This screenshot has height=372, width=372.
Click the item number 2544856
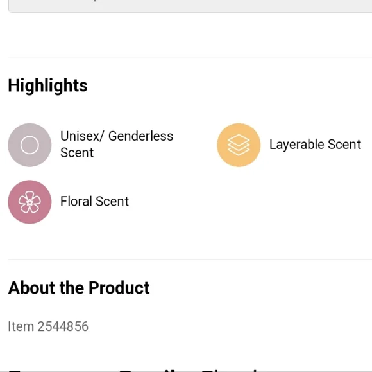coord(63,326)
